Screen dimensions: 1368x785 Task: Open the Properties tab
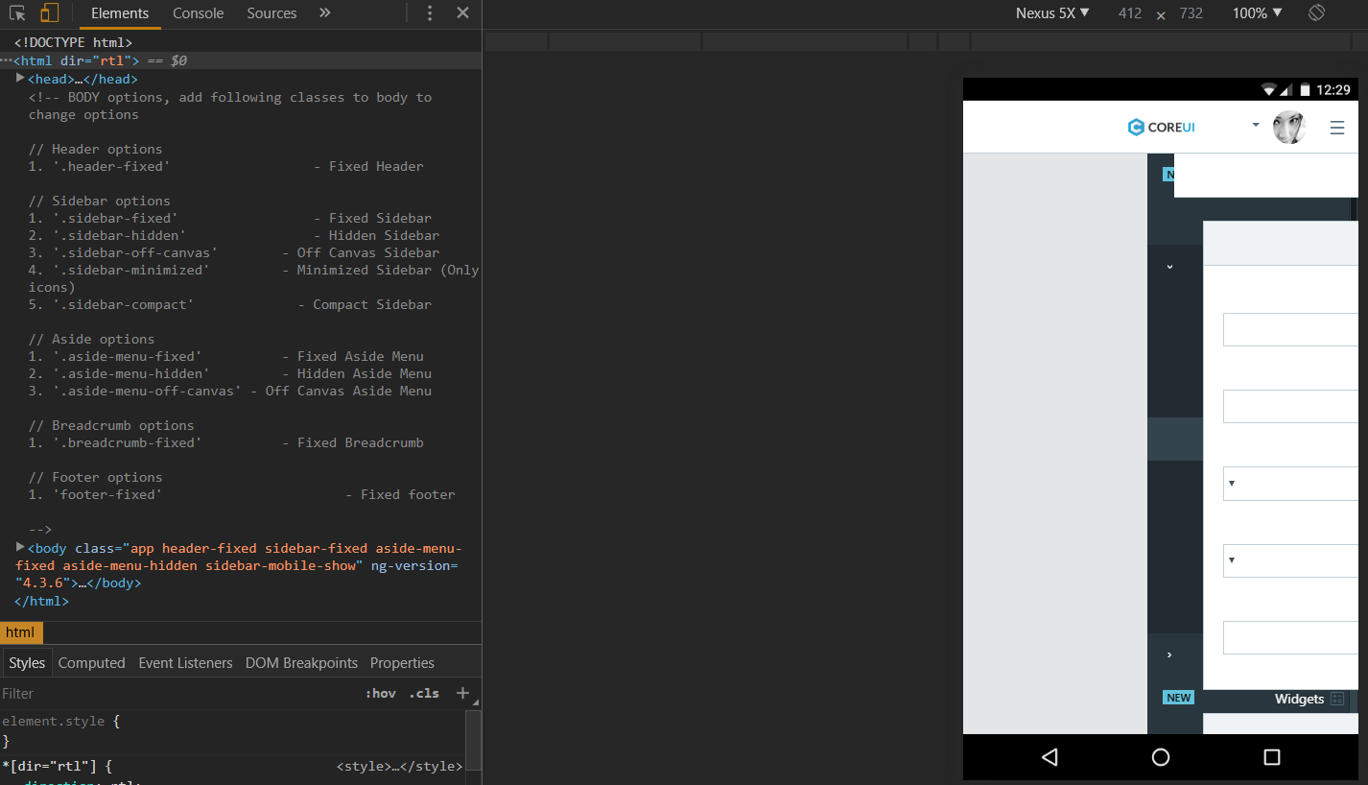(402, 663)
